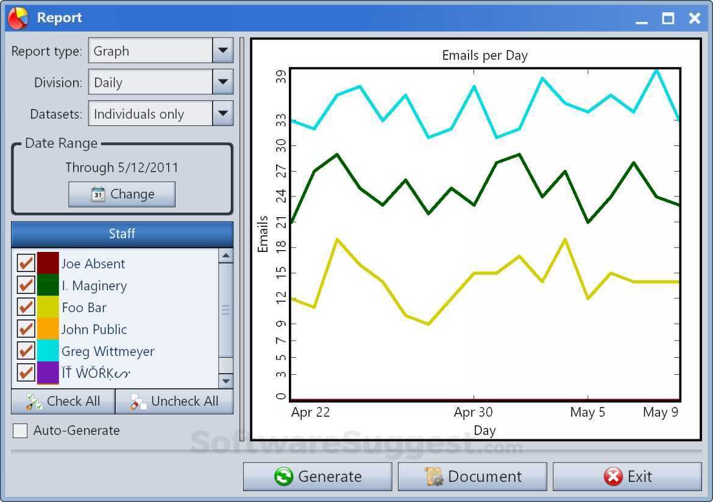Click the Generate button
This screenshot has height=502, width=713.
(317, 476)
